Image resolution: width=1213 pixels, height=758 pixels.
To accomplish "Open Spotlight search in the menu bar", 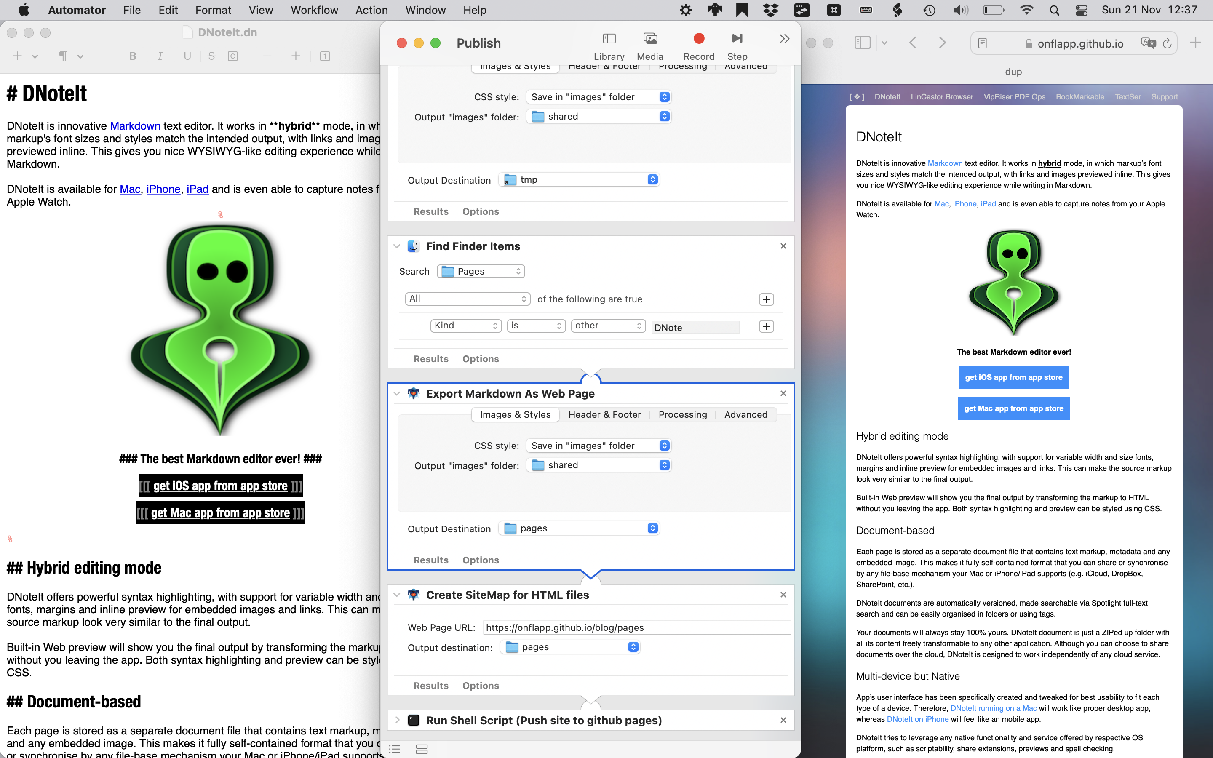I will tap(1054, 10).
